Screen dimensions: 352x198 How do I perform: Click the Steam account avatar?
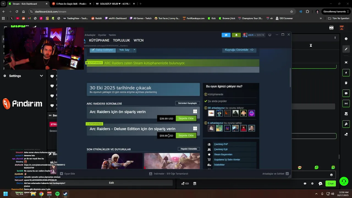[x=244, y=35]
